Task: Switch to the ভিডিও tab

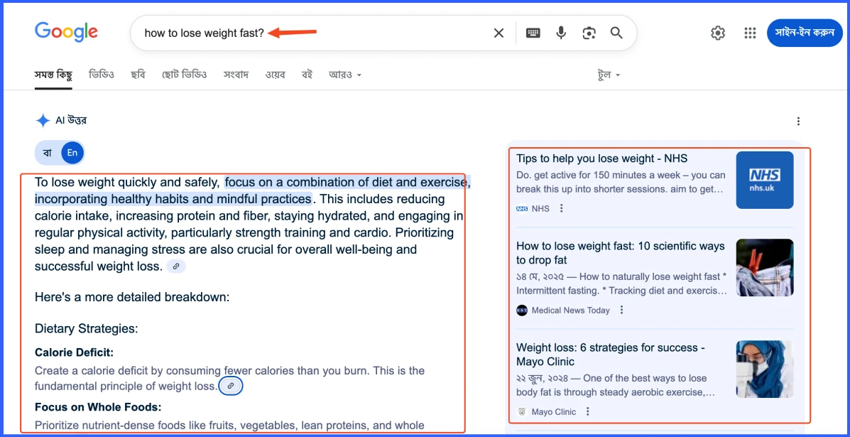Action: 102,75
